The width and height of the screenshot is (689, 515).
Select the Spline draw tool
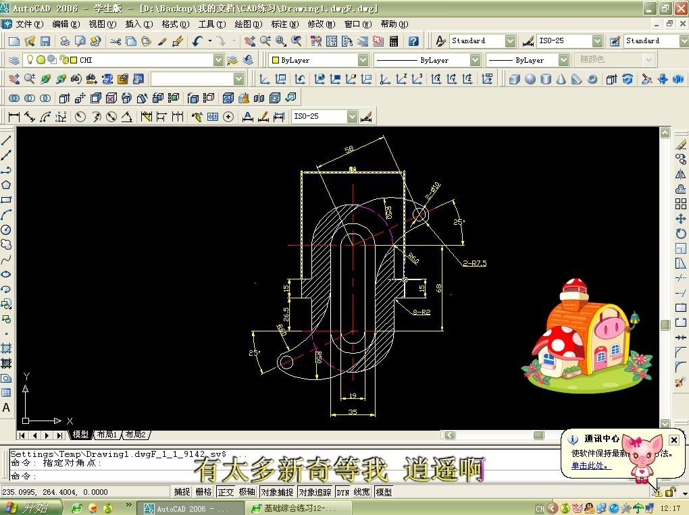coord(6,259)
